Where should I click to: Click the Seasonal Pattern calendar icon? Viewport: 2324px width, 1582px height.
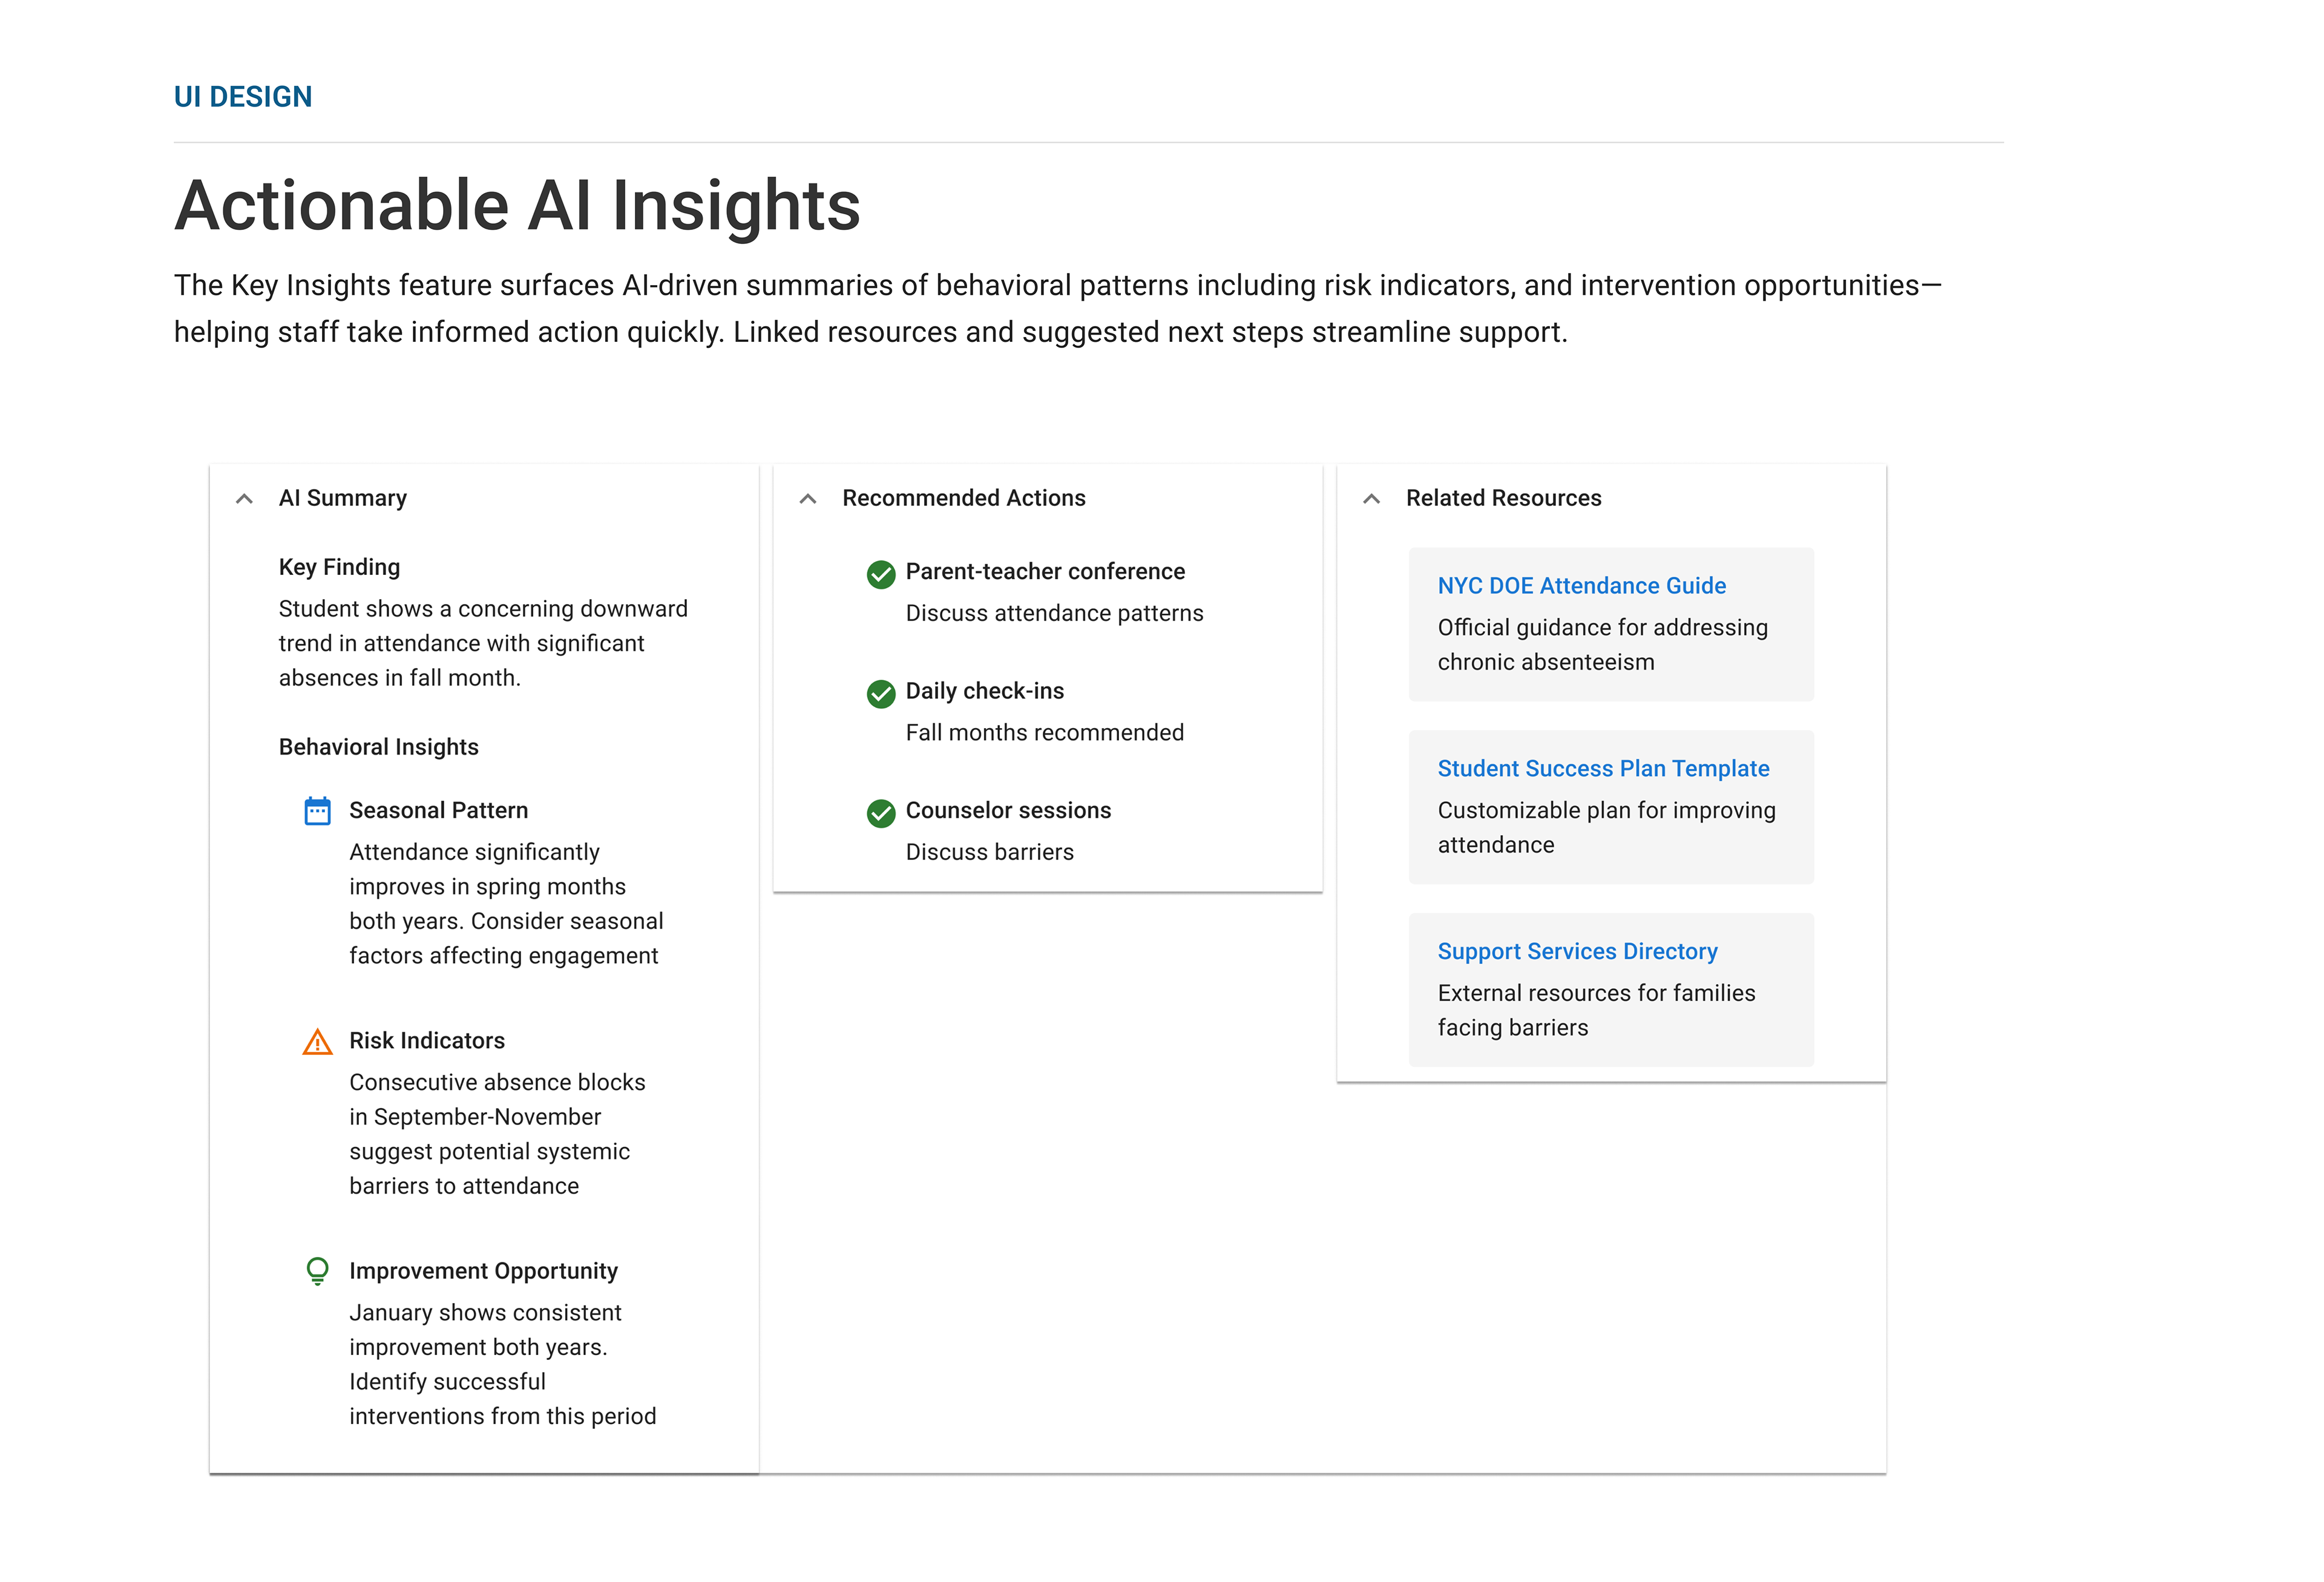pyautogui.click(x=317, y=811)
